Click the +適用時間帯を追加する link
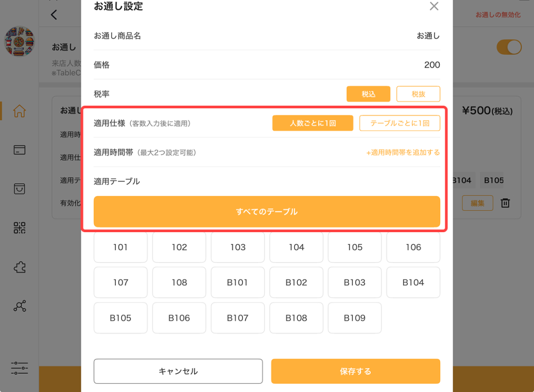Screen dimensions: 534x392 point(403,153)
